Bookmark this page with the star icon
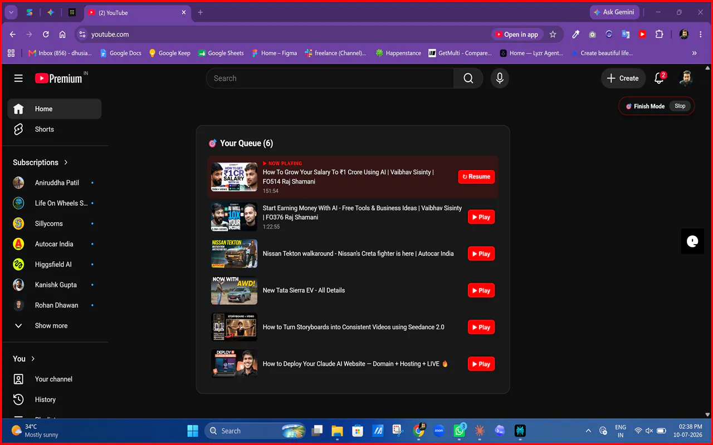The width and height of the screenshot is (713, 445). [x=553, y=34]
